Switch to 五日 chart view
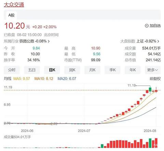The width and height of the screenshot is (164, 151). pyautogui.click(x=32, y=70)
